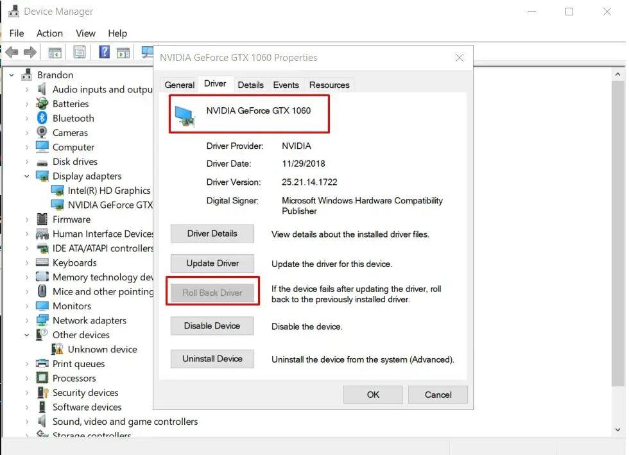
Task: Switch to the General tab
Action: point(179,85)
